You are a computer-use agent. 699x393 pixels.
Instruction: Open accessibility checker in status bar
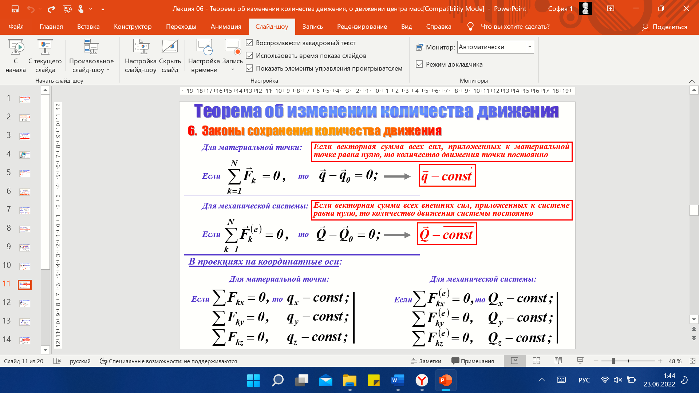168,361
